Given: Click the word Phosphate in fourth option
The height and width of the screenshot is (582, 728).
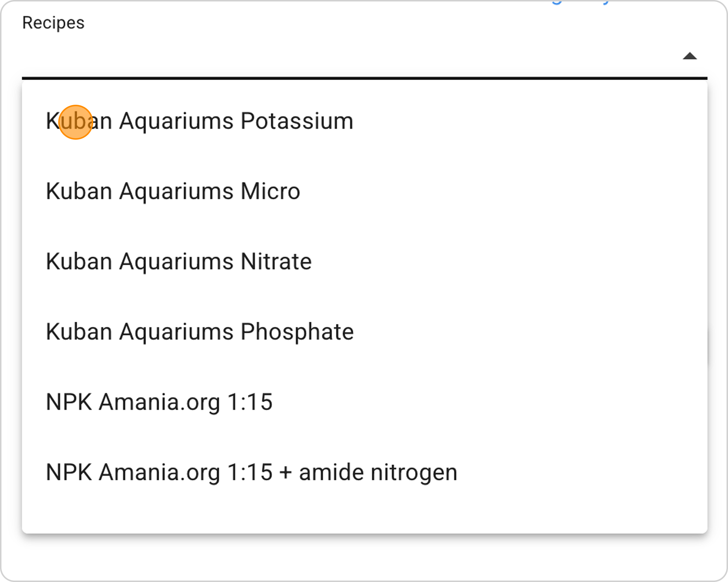Looking at the screenshot, I should pyautogui.click(x=297, y=332).
